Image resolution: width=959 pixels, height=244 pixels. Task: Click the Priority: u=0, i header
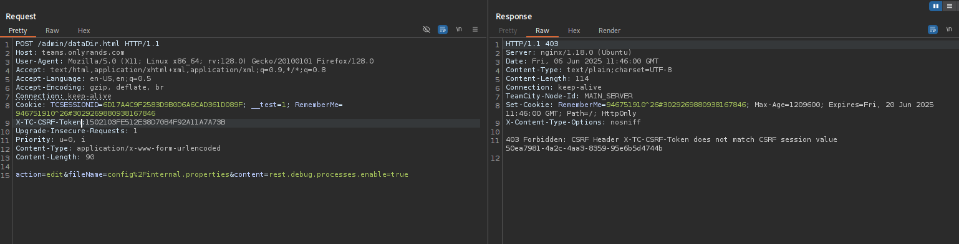tap(51, 139)
